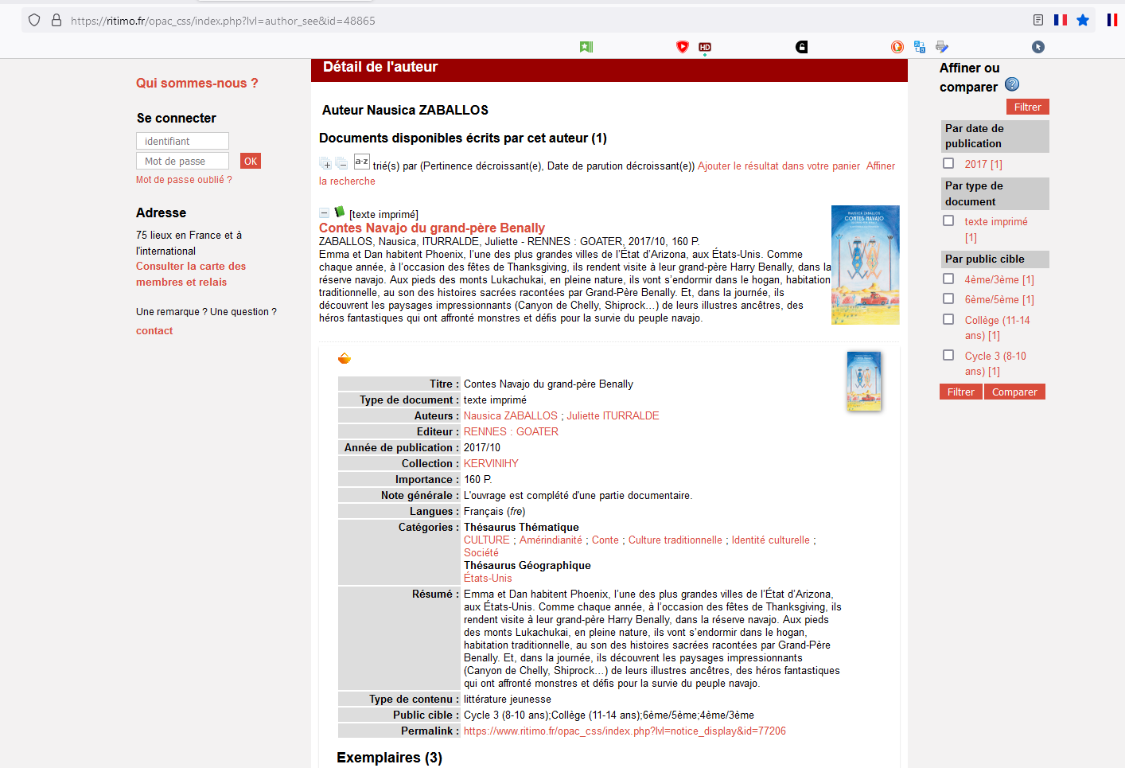This screenshot has width=1125, height=768.
Task: Click the États-Unis geographic link
Action: coord(488,578)
